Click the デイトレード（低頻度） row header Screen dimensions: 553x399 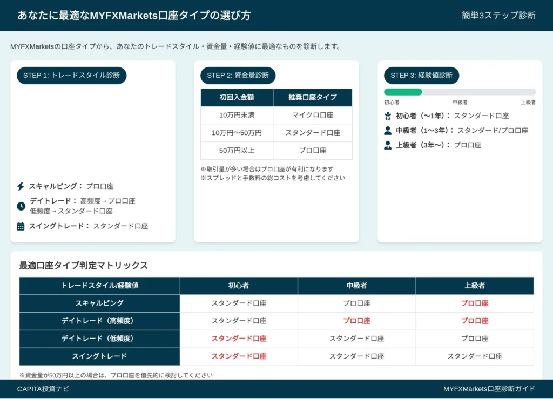99,339
